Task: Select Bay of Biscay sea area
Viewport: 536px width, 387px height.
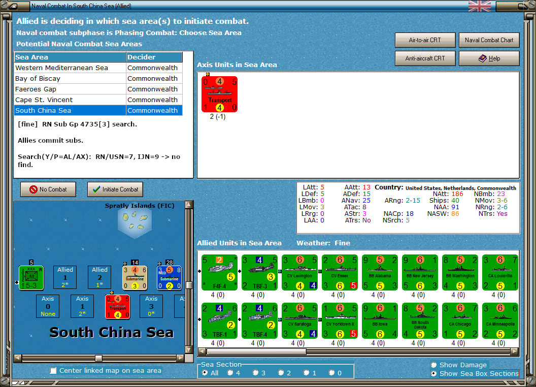Action: coord(98,78)
